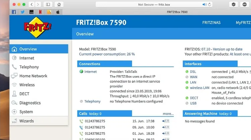Add 09. Jun. 10:00 call to phonebook
Image resolution: width=251 pixels, height=140 pixels.
[x=166, y=127]
